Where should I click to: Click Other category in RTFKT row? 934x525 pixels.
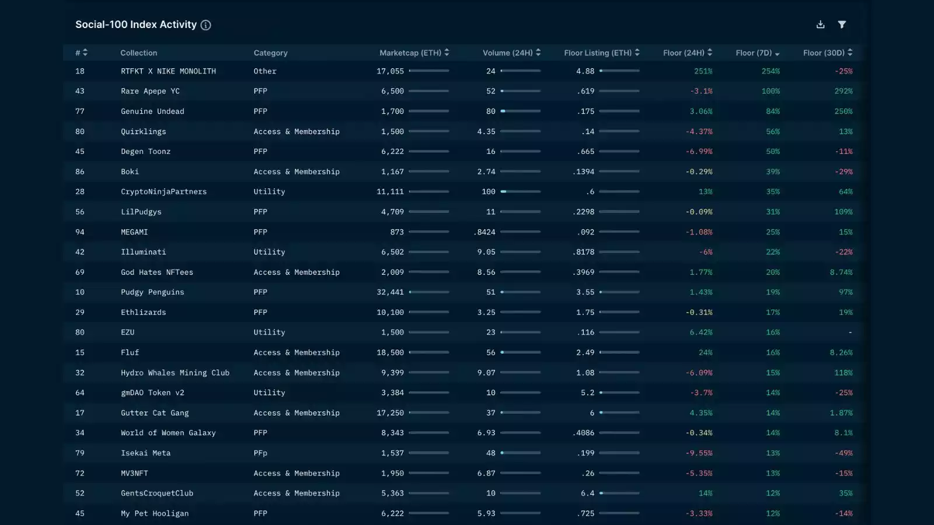point(264,71)
